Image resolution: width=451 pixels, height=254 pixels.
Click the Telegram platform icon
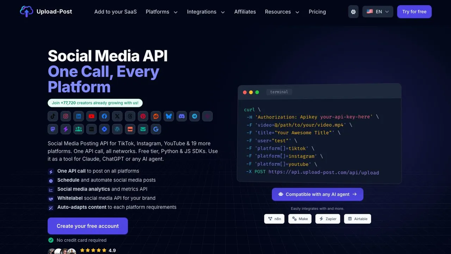tap(194, 116)
